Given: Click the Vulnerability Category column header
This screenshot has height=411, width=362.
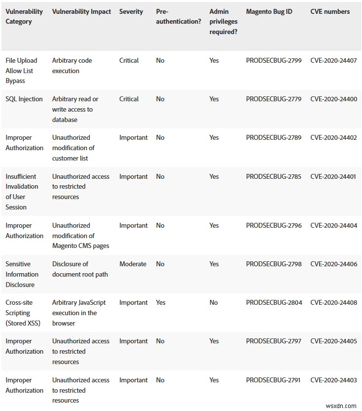Looking at the screenshot, I should coord(24,16).
